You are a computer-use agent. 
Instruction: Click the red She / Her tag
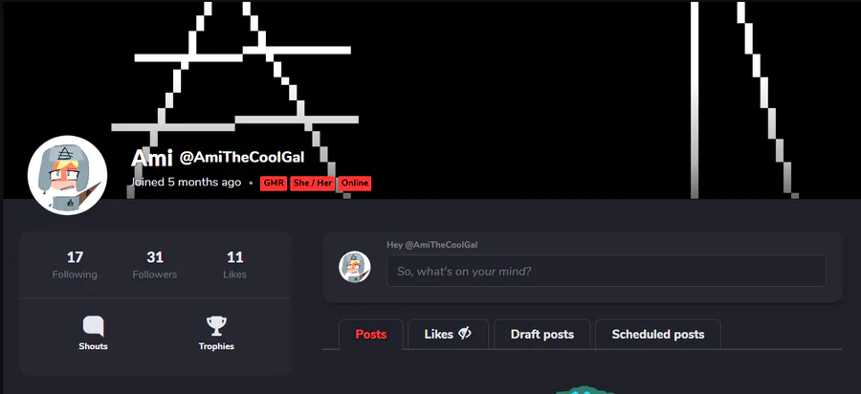pyautogui.click(x=313, y=184)
